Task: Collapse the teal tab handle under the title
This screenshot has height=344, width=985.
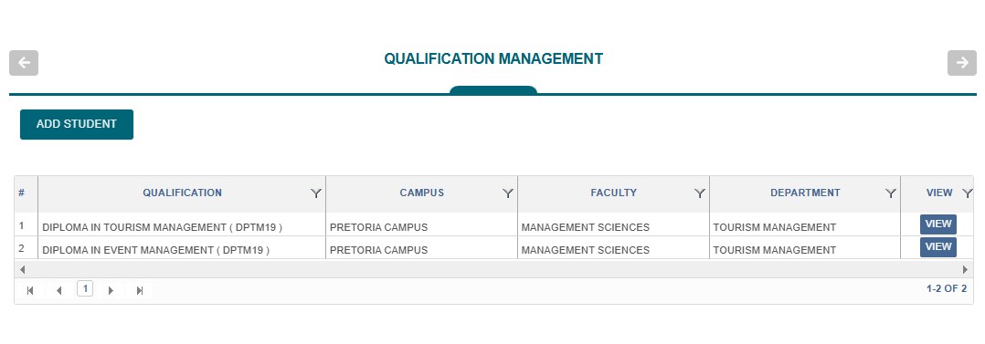Action: (x=493, y=90)
